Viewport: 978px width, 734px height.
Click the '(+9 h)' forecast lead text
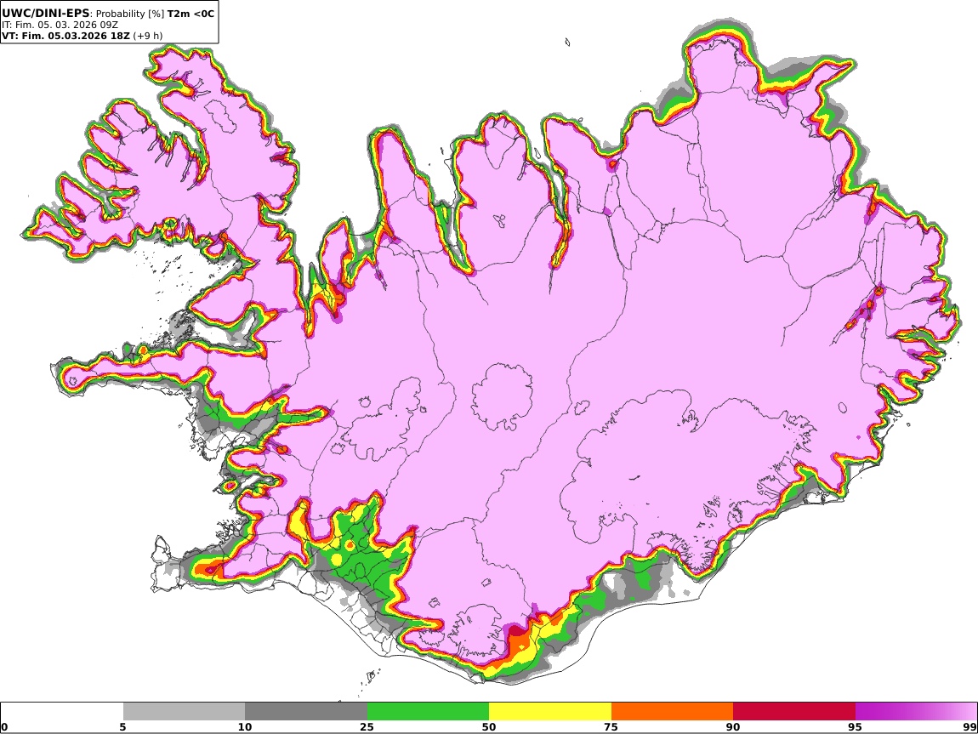point(147,36)
